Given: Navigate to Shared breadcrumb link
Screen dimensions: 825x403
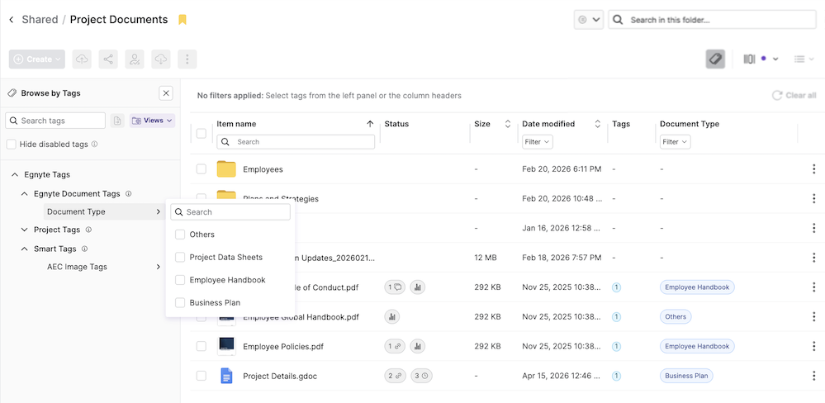Looking at the screenshot, I should point(40,20).
